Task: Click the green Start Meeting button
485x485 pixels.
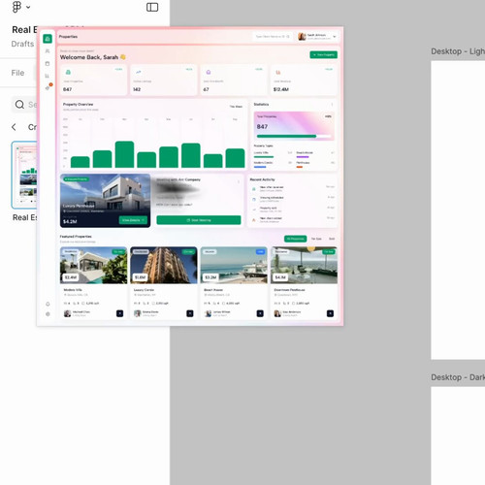Action: [x=199, y=220]
